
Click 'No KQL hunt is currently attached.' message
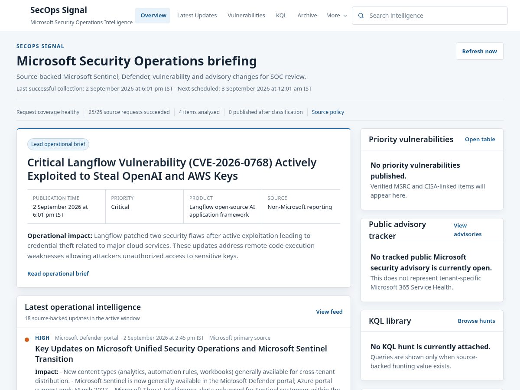coord(430,347)
